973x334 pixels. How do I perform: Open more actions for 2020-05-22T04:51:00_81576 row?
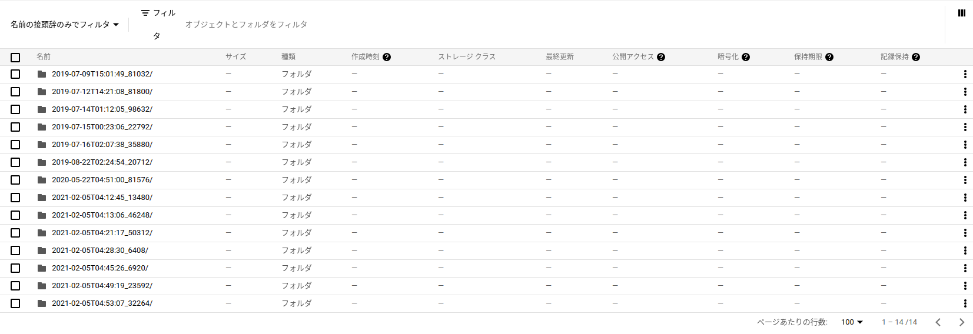(x=965, y=180)
